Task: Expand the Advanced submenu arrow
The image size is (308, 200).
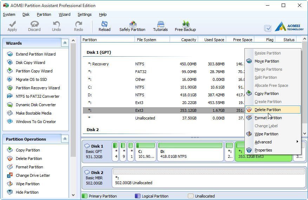Action: pos(297,142)
